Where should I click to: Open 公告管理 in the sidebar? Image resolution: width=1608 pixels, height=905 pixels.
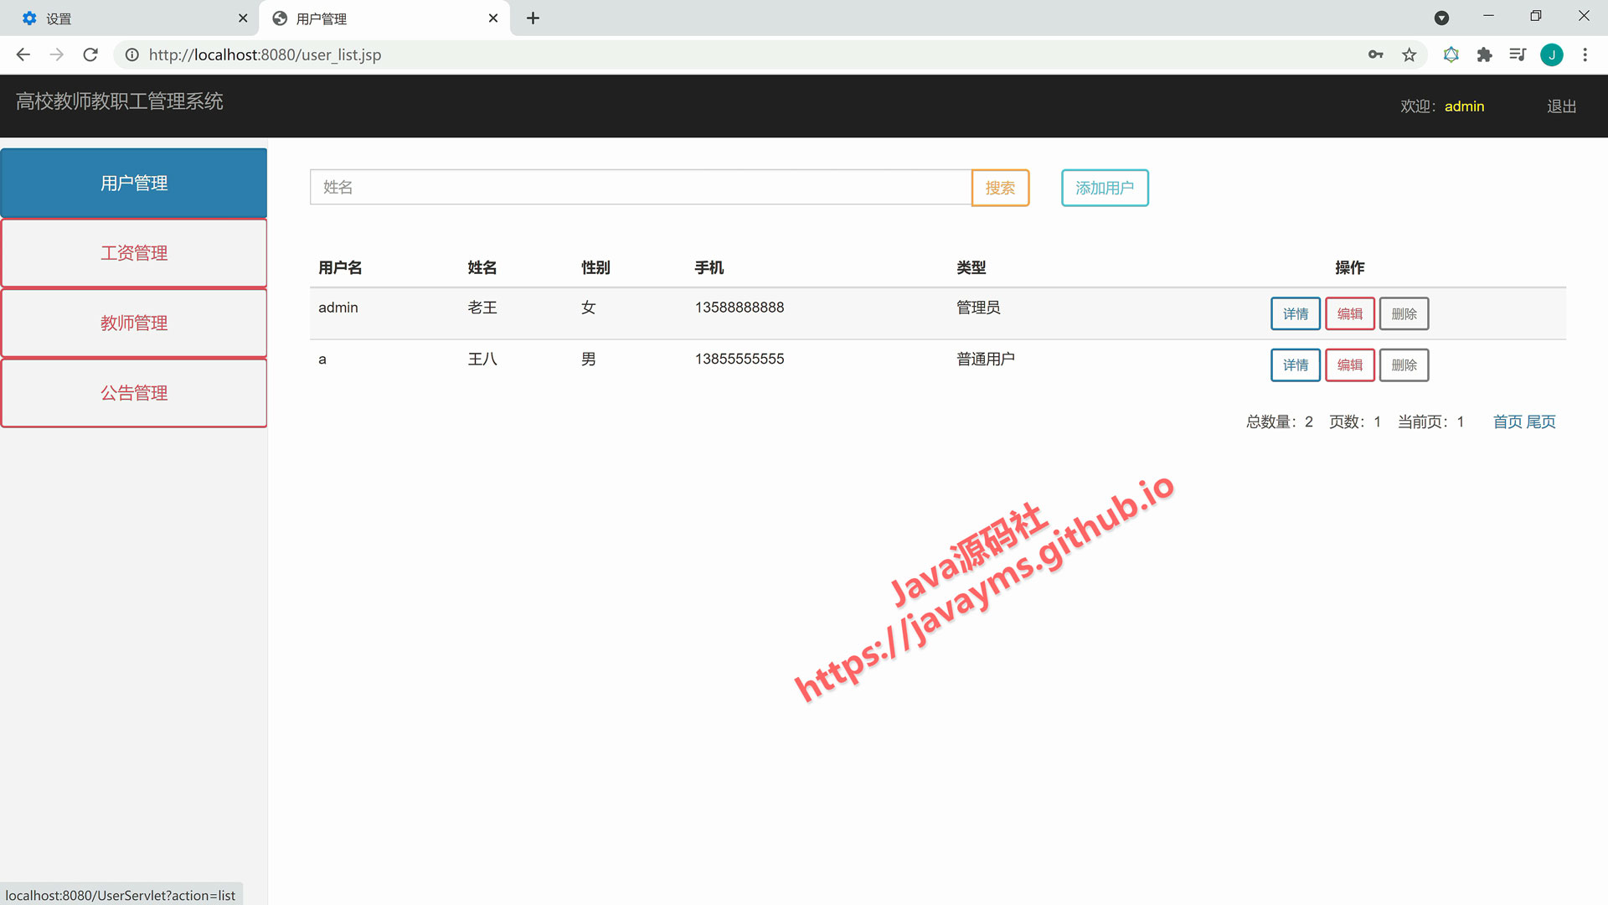134,393
